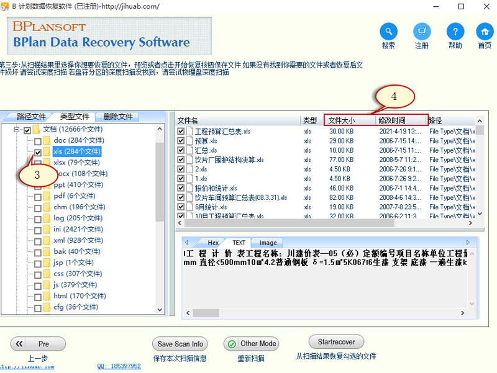Screen dimensions: 497x373
Task: Uncheck the 工程预算汇总表.xls file checkbox
Action: click(181, 132)
